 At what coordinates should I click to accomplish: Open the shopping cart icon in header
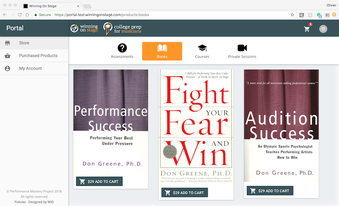coord(306,29)
